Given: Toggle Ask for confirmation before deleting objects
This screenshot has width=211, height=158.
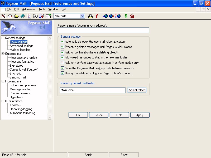Looking at the screenshot, I should click(62, 52).
